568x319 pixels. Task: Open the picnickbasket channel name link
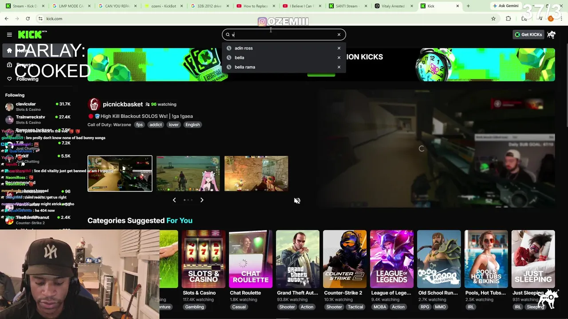tap(122, 104)
